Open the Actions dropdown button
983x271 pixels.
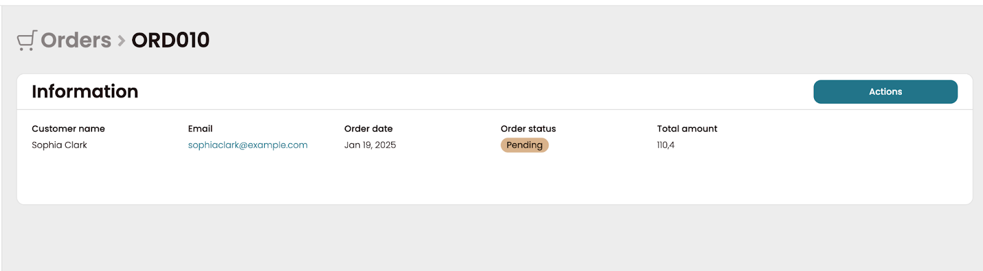coord(885,92)
